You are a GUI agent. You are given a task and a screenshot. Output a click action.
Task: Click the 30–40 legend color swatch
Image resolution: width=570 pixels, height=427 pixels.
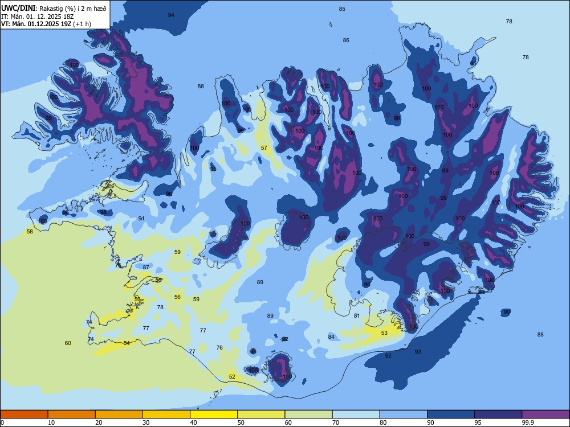tap(166, 414)
